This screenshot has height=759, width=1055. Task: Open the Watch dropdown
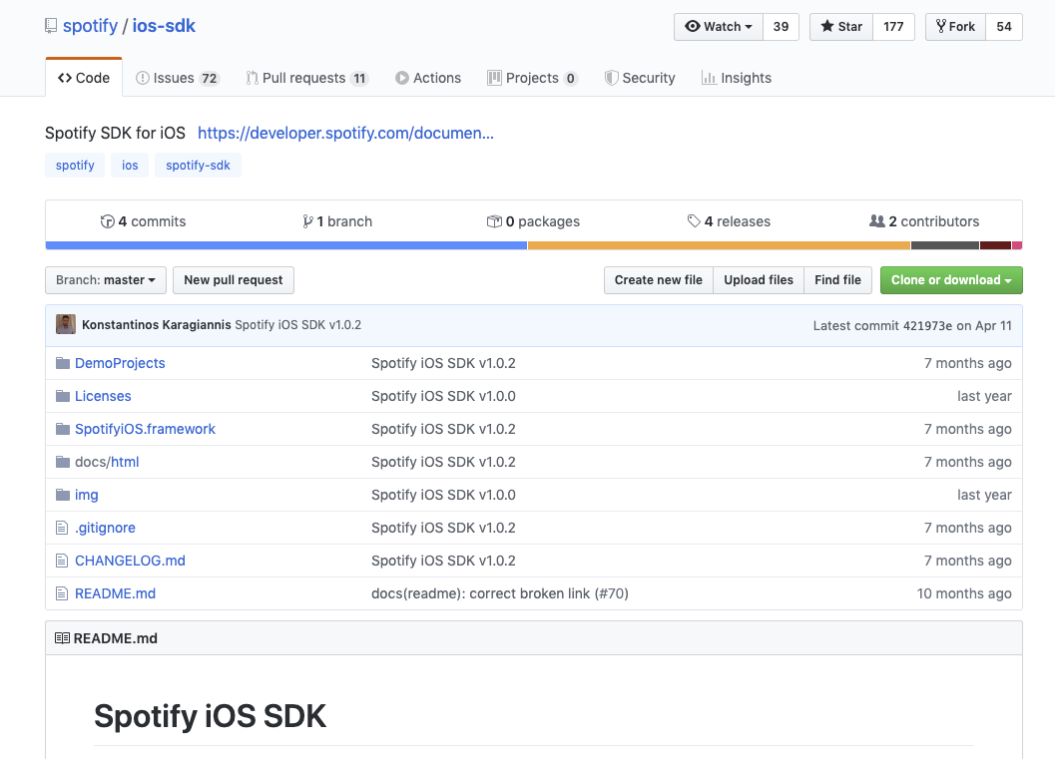coord(719,26)
